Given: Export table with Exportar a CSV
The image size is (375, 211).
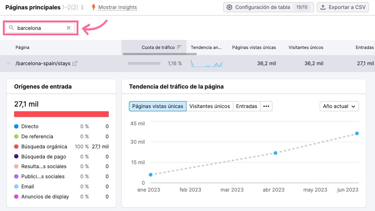Looking at the screenshot, I should click(342, 7).
